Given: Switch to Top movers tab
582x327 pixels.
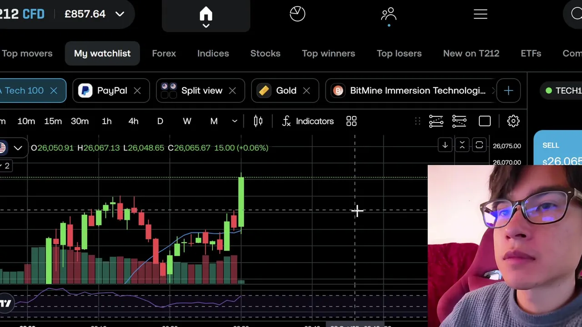Looking at the screenshot, I should tap(27, 54).
